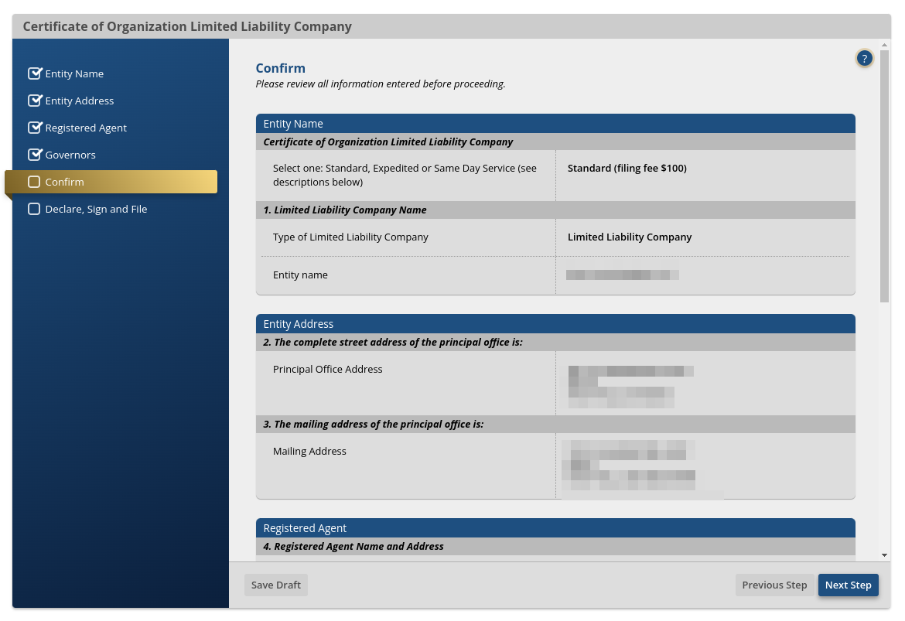Click the vertical scrollbar thumb

tap(884, 176)
